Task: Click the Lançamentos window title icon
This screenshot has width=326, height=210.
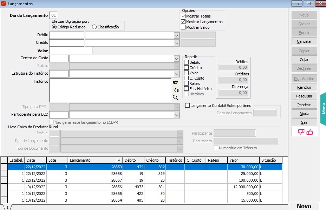Action: (4, 4)
